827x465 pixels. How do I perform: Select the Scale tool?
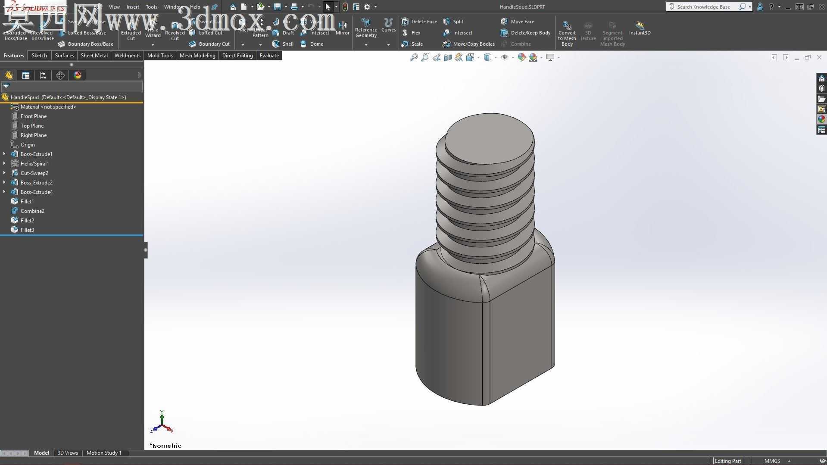pos(412,44)
